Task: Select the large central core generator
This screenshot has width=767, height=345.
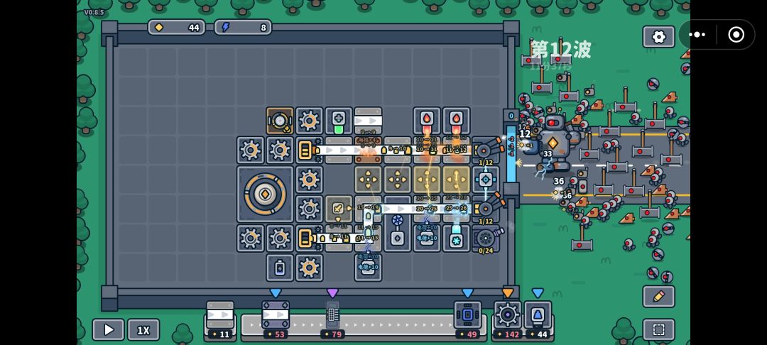Action: coord(265,194)
